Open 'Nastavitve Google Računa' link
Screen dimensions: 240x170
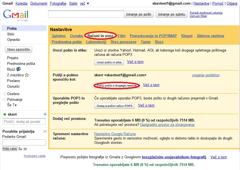115,134
